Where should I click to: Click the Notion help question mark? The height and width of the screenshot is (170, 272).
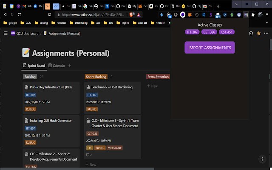(262, 159)
